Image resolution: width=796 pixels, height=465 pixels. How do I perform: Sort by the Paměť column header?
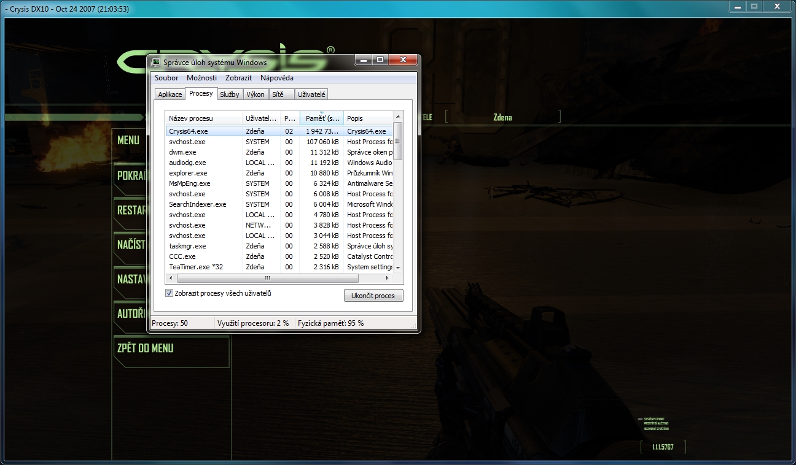[x=321, y=118]
